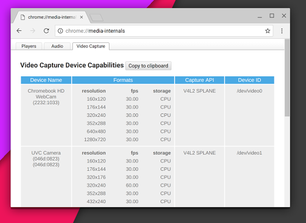The image size is (306, 223).
Task: Click the Capture API column header
Action: [200, 80]
